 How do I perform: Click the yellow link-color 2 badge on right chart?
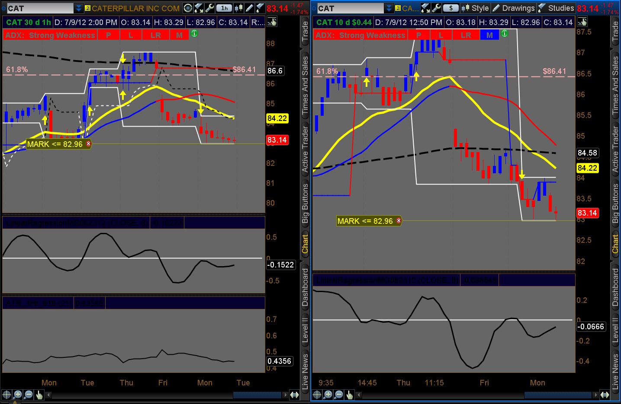398,8
